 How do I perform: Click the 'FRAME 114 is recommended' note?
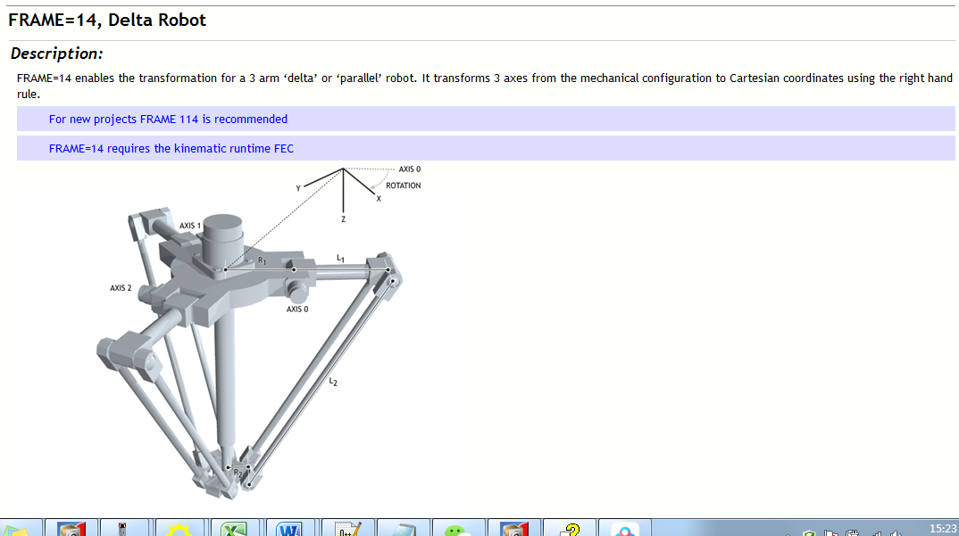point(168,119)
